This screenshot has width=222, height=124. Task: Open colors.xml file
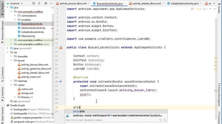tap(27, 89)
